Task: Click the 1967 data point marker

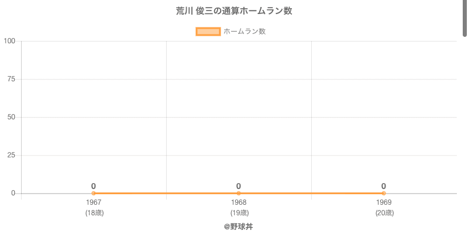Action: point(94,193)
